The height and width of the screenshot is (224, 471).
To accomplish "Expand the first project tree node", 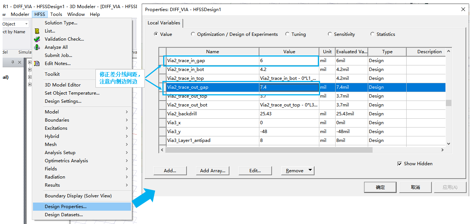I will pos(30,63).
